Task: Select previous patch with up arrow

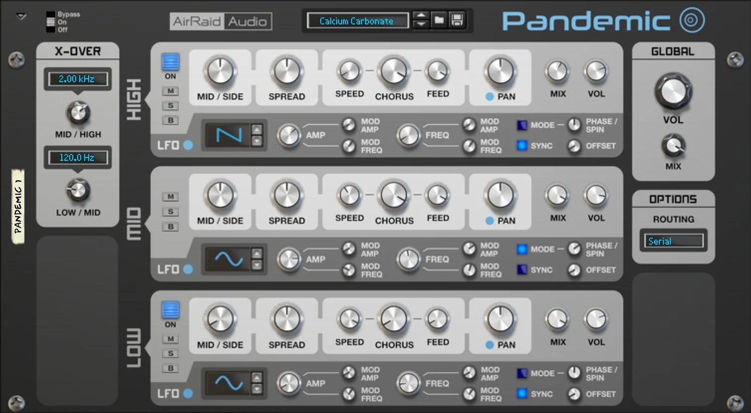Action: (421, 16)
